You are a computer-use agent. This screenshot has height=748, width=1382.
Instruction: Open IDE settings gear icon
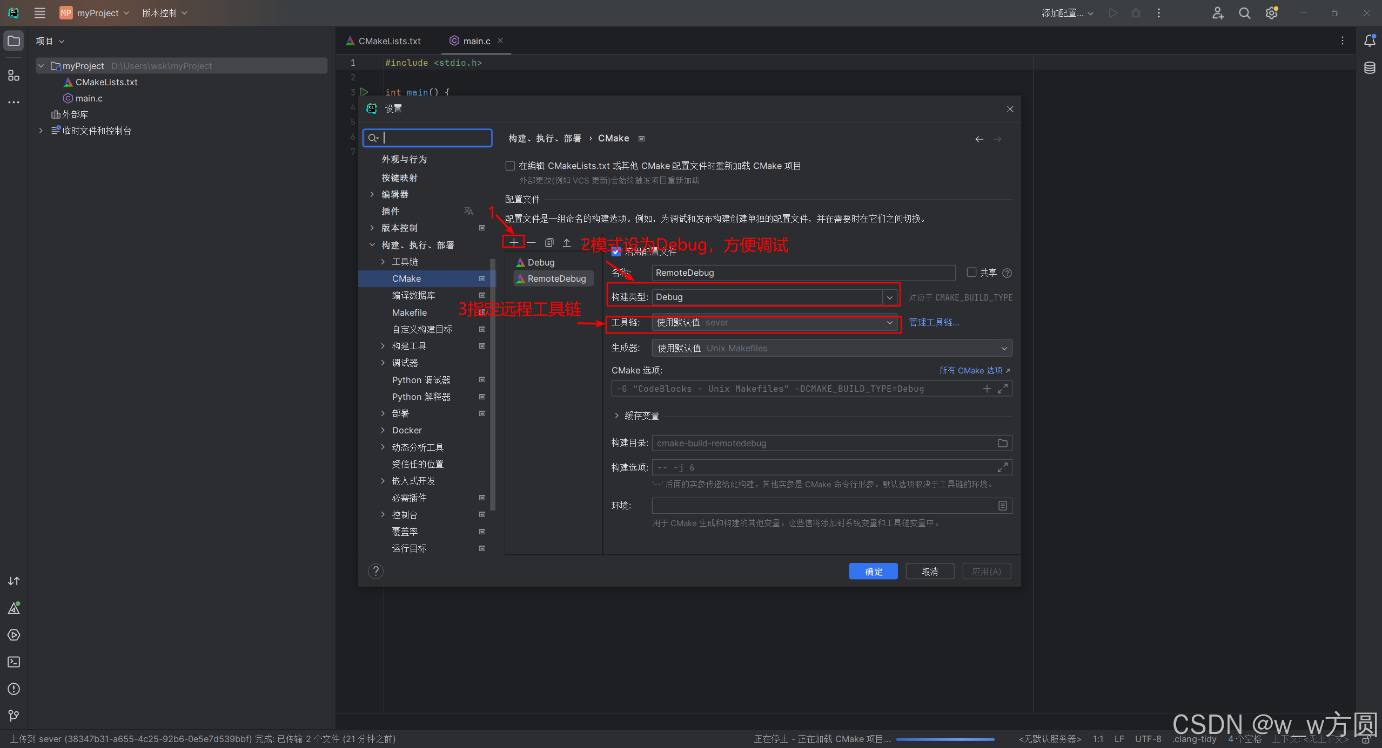click(1271, 13)
